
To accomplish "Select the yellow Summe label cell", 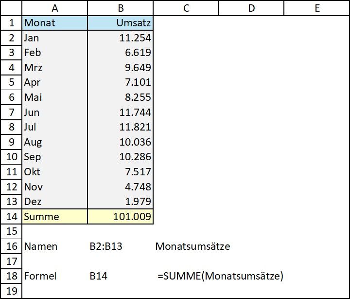I will click(55, 217).
